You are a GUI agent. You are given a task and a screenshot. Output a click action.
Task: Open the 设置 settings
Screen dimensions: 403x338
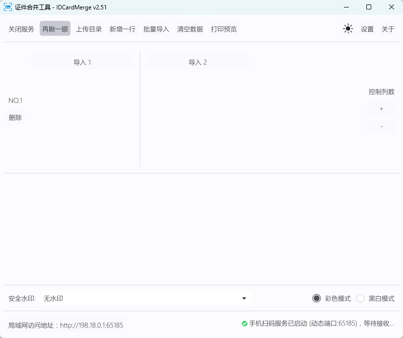click(x=367, y=29)
